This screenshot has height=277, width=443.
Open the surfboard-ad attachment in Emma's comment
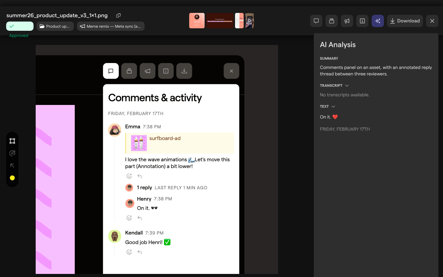(x=180, y=143)
